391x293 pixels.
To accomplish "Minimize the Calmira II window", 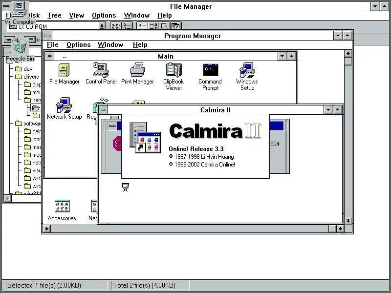I will click(x=328, y=109).
